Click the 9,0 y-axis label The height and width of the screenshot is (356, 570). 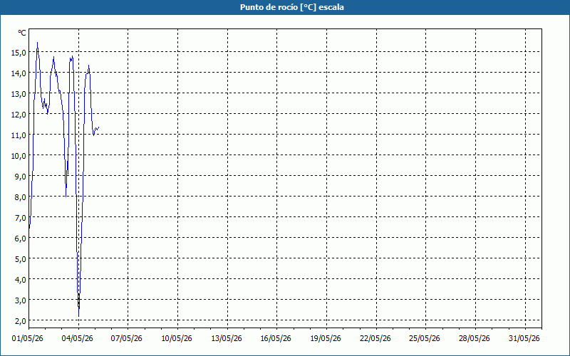point(21,177)
